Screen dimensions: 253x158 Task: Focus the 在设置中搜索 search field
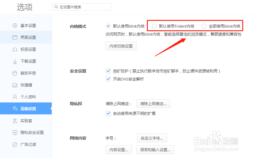(x=82, y=7)
